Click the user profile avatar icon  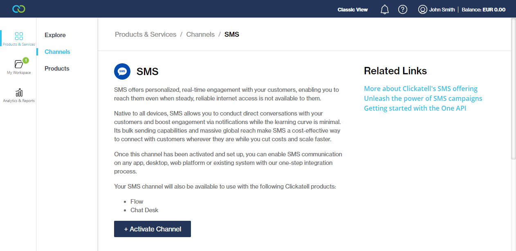[x=423, y=9]
